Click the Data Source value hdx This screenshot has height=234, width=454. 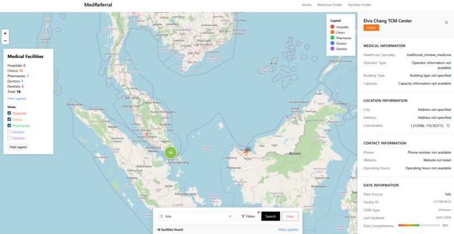coord(448,195)
